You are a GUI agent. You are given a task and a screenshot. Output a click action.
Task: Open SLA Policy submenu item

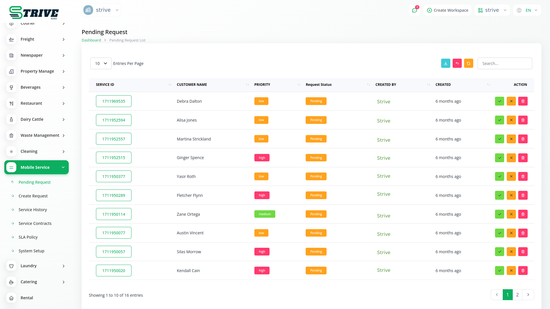click(x=28, y=237)
